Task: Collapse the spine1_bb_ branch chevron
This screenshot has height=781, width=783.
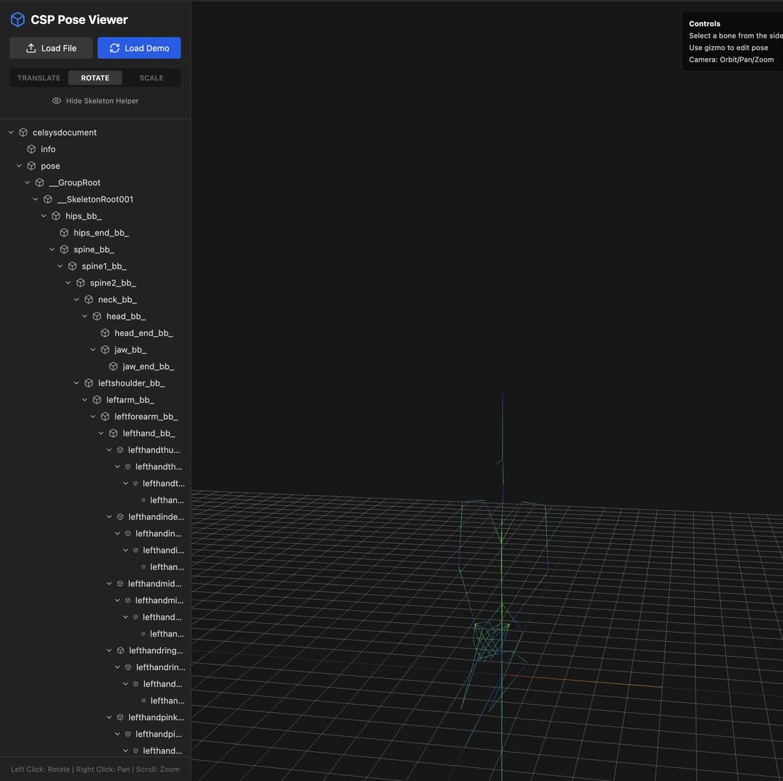Action: 60,266
